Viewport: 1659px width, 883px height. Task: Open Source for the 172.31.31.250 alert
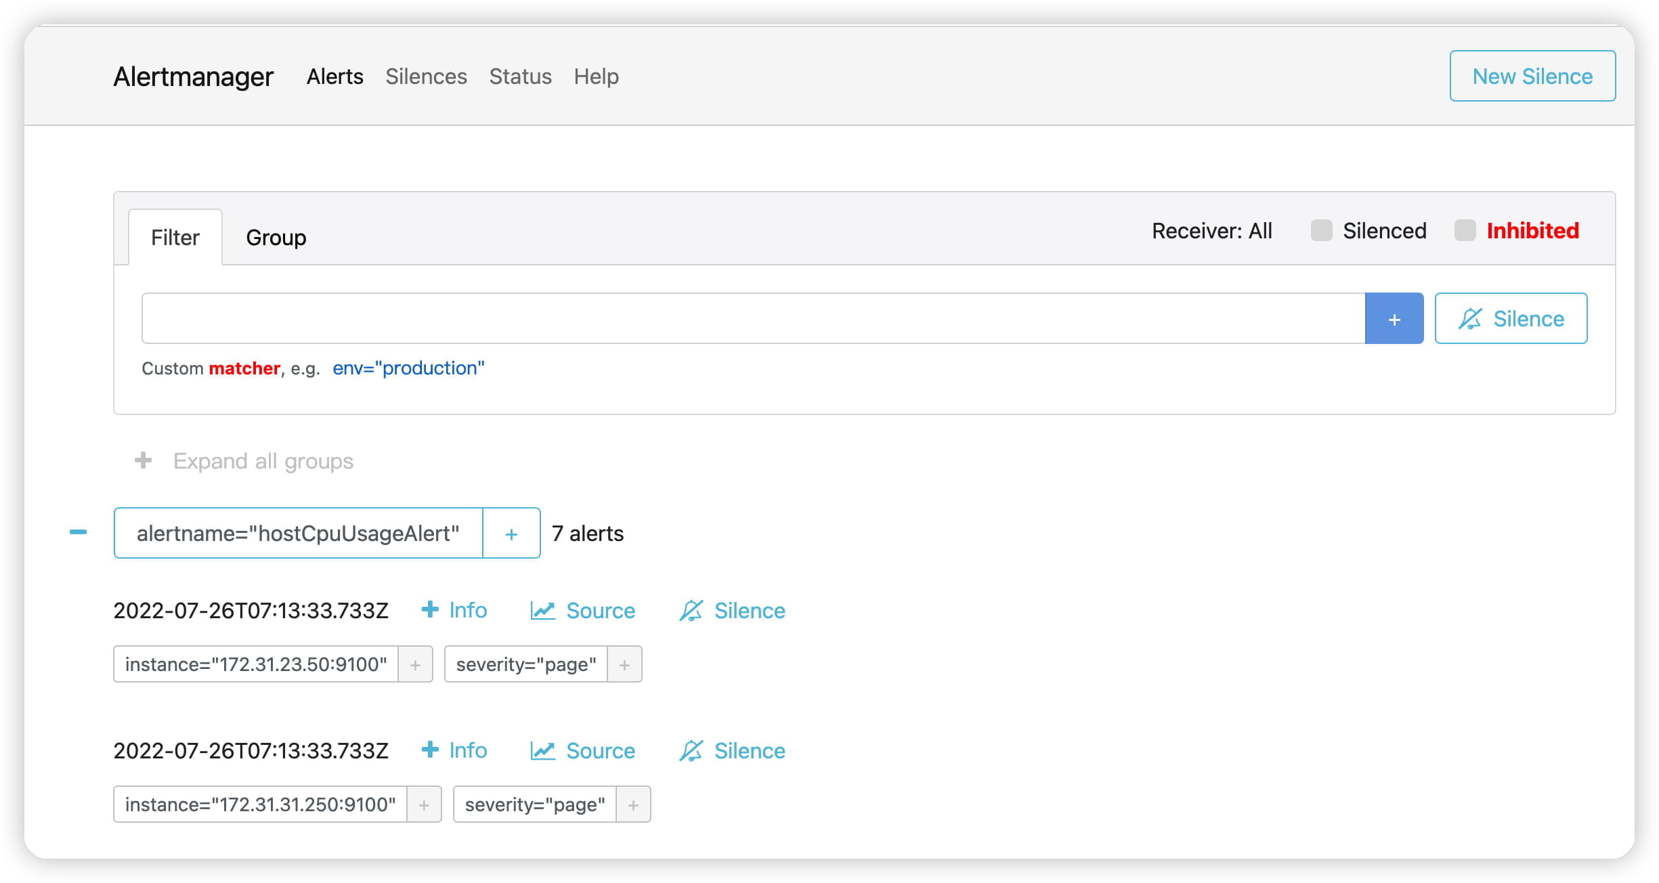[x=583, y=750]
